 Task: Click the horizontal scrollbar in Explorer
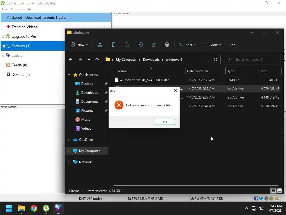(196, 185)
